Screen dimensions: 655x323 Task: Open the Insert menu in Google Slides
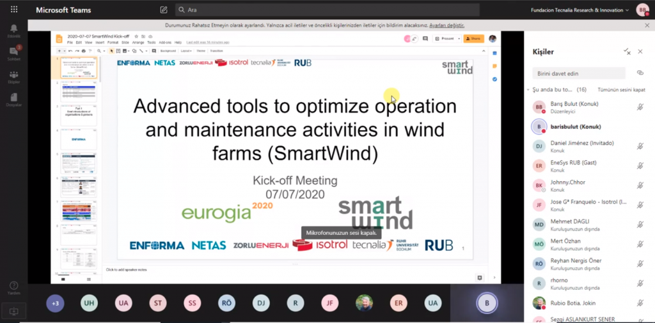tap(100, 43)
